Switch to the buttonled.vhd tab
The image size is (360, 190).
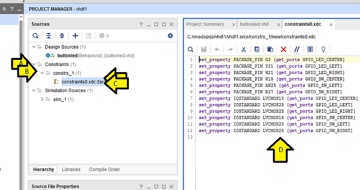coord(254,24)
